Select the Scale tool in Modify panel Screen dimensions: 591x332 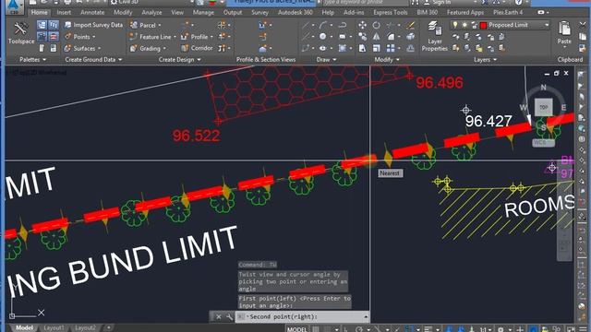pos(376,48)
